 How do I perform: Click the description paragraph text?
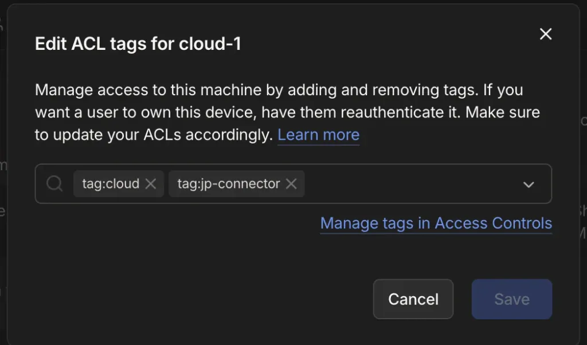click(x=288, y=112)
